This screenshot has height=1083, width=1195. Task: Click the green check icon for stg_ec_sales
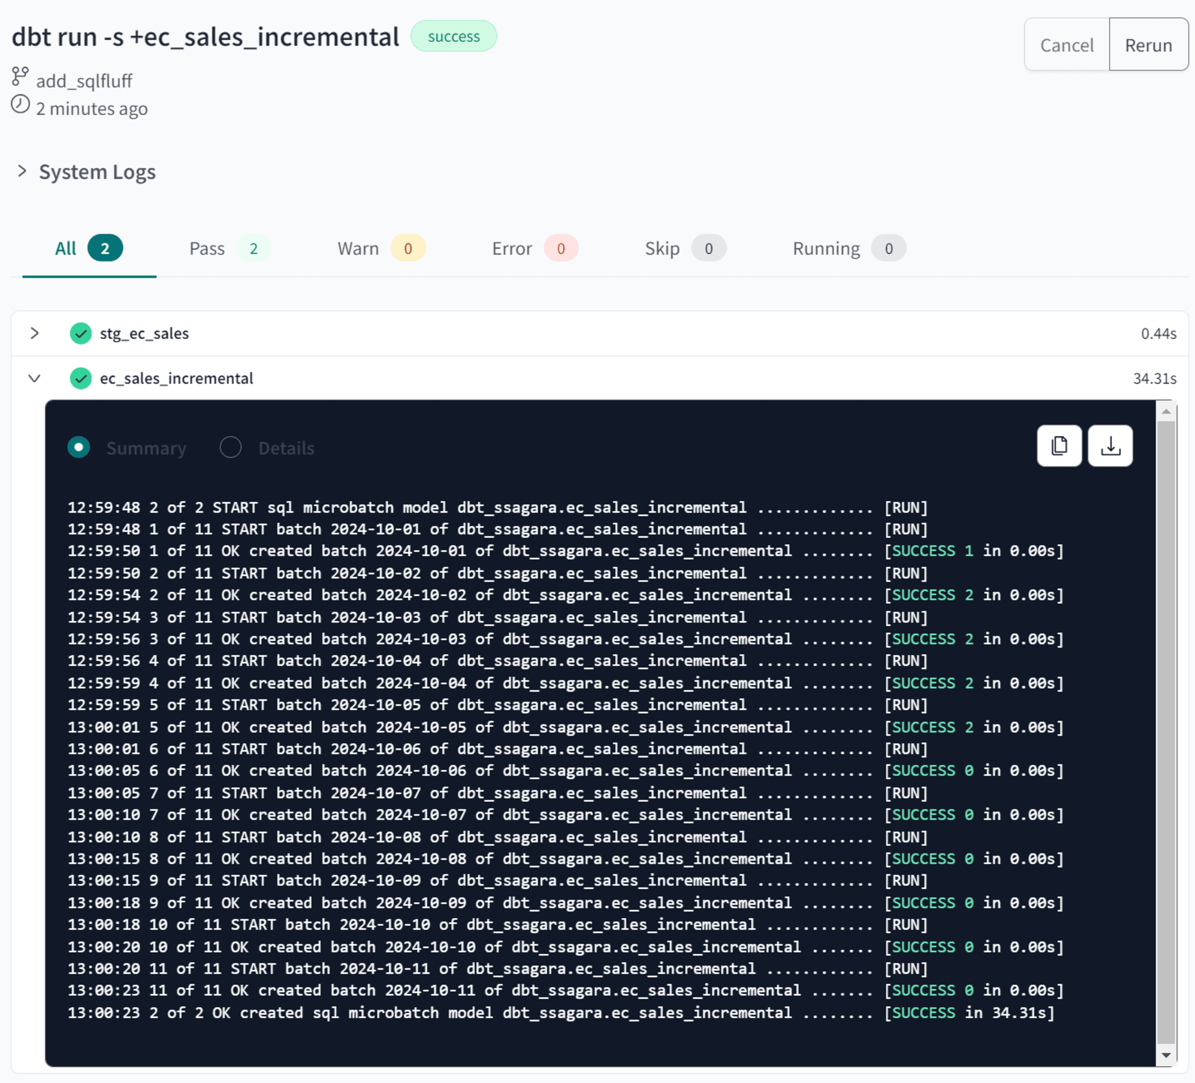click(81, 333)
